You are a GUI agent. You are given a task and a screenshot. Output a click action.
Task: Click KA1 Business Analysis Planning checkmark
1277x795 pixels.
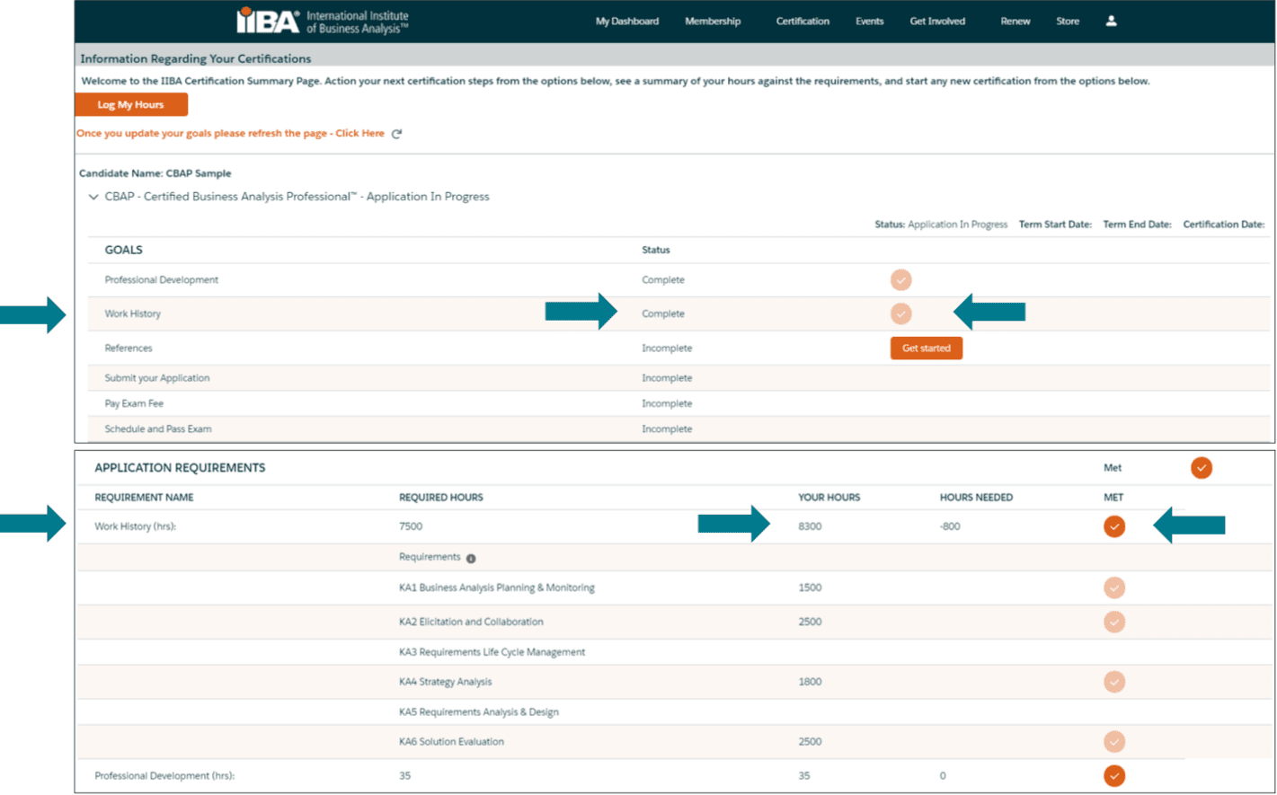coord(1114,587)
